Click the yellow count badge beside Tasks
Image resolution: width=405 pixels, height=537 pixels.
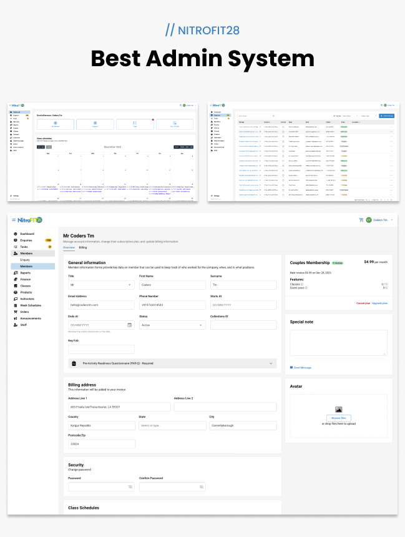[x=50, y=247]
